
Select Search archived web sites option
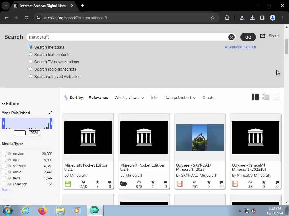30,76
